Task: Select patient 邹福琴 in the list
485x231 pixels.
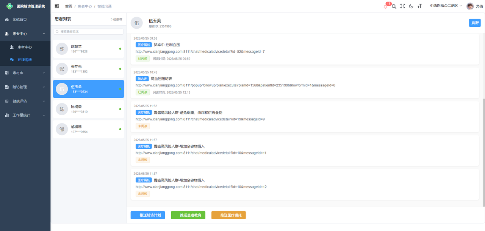Action: point(88,129)
